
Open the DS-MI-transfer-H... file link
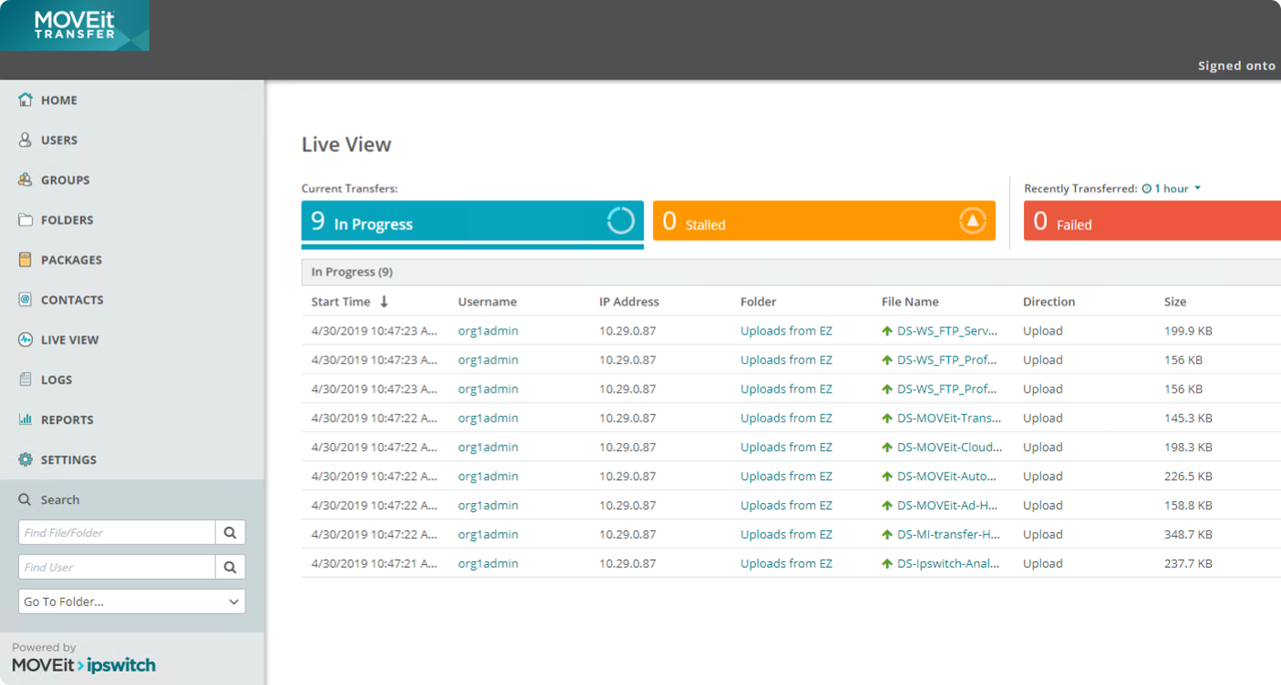coord(947,534)
